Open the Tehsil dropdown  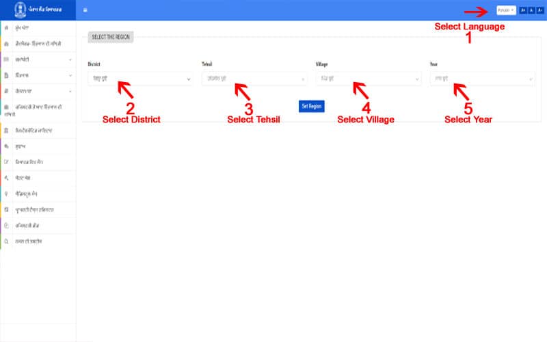pyautogui.click(x=254, y=79)
